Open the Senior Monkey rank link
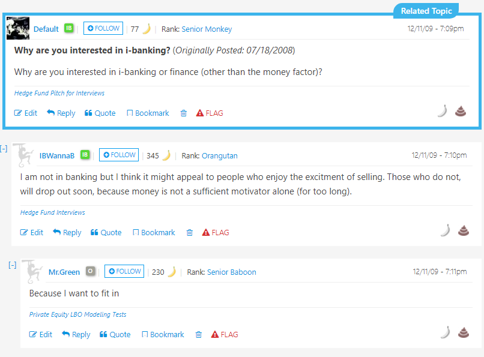Viewport: 484px width, 357px height. tap(207, 29)
